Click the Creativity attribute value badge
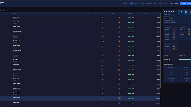191x107 pixels. [174, 46]
